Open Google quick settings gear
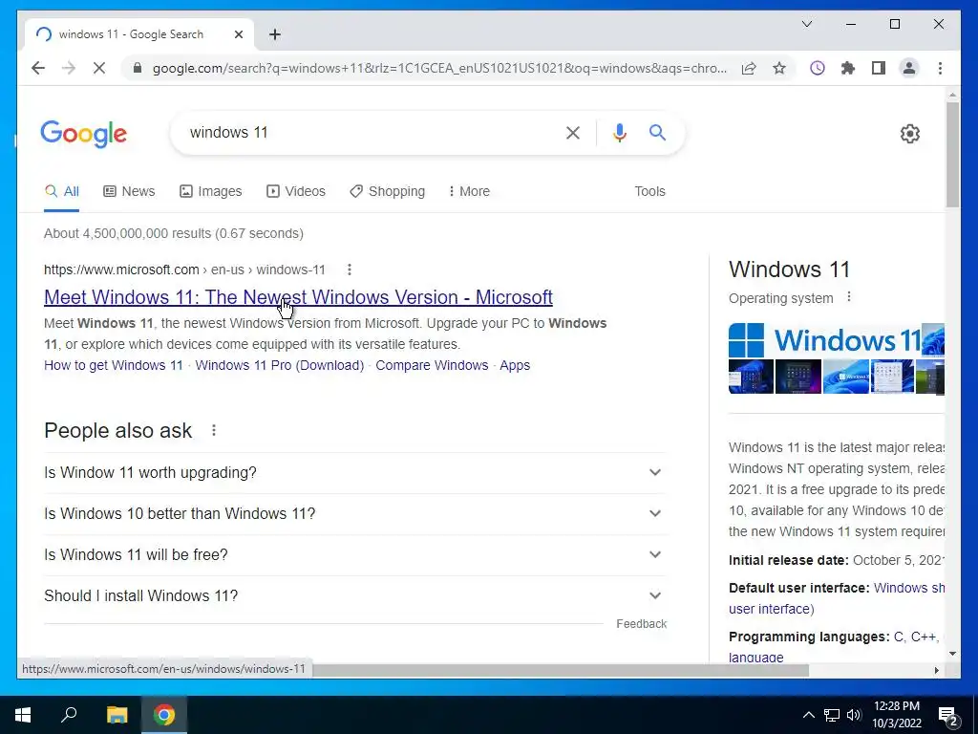 [x=909, y=133]
